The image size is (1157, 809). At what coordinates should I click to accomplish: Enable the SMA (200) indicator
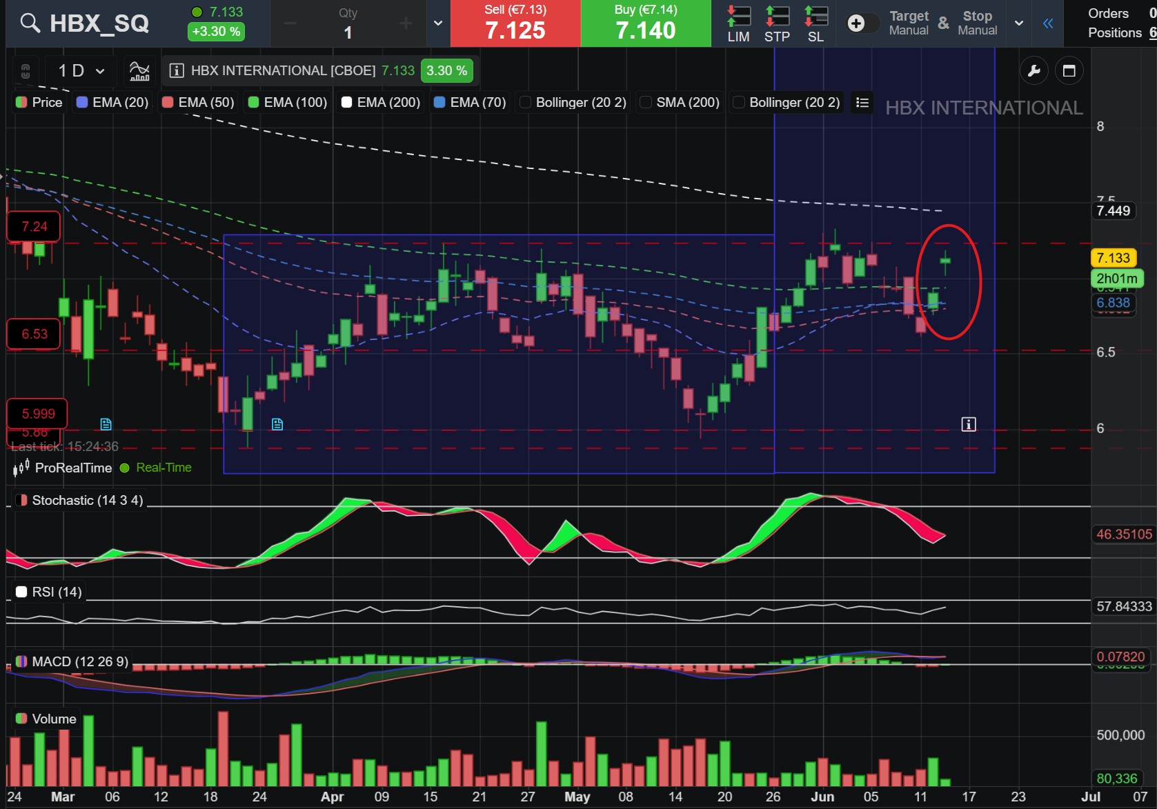(680, 102)
